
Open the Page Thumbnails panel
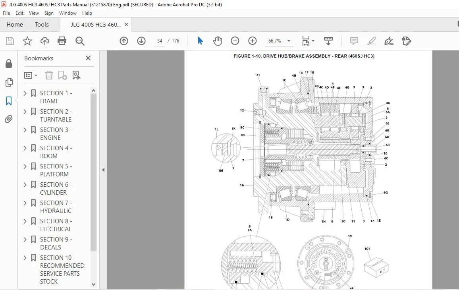click(x=9, y=82)
